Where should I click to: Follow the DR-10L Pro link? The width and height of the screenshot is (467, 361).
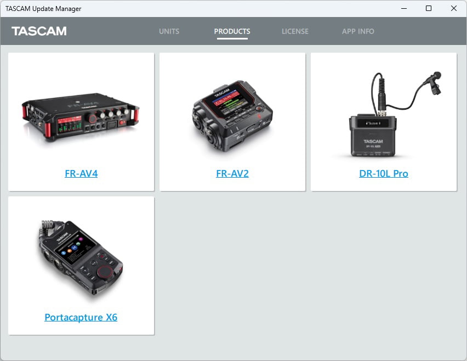click(x=384, y=174)
